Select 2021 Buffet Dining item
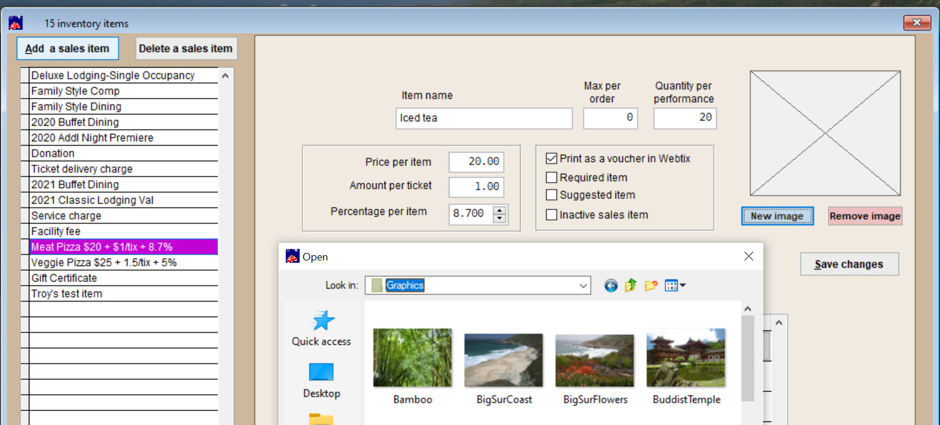The height and width of the screenshot is (425, 940). pyautogui.click(x=124, y=184)
